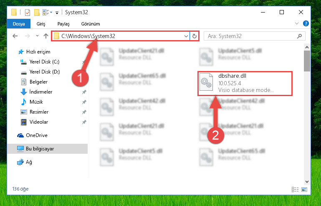The height and width of the screenshot is (206, 321).
Task: Click the Properties checkmark quick access icon
Action: 28,13
